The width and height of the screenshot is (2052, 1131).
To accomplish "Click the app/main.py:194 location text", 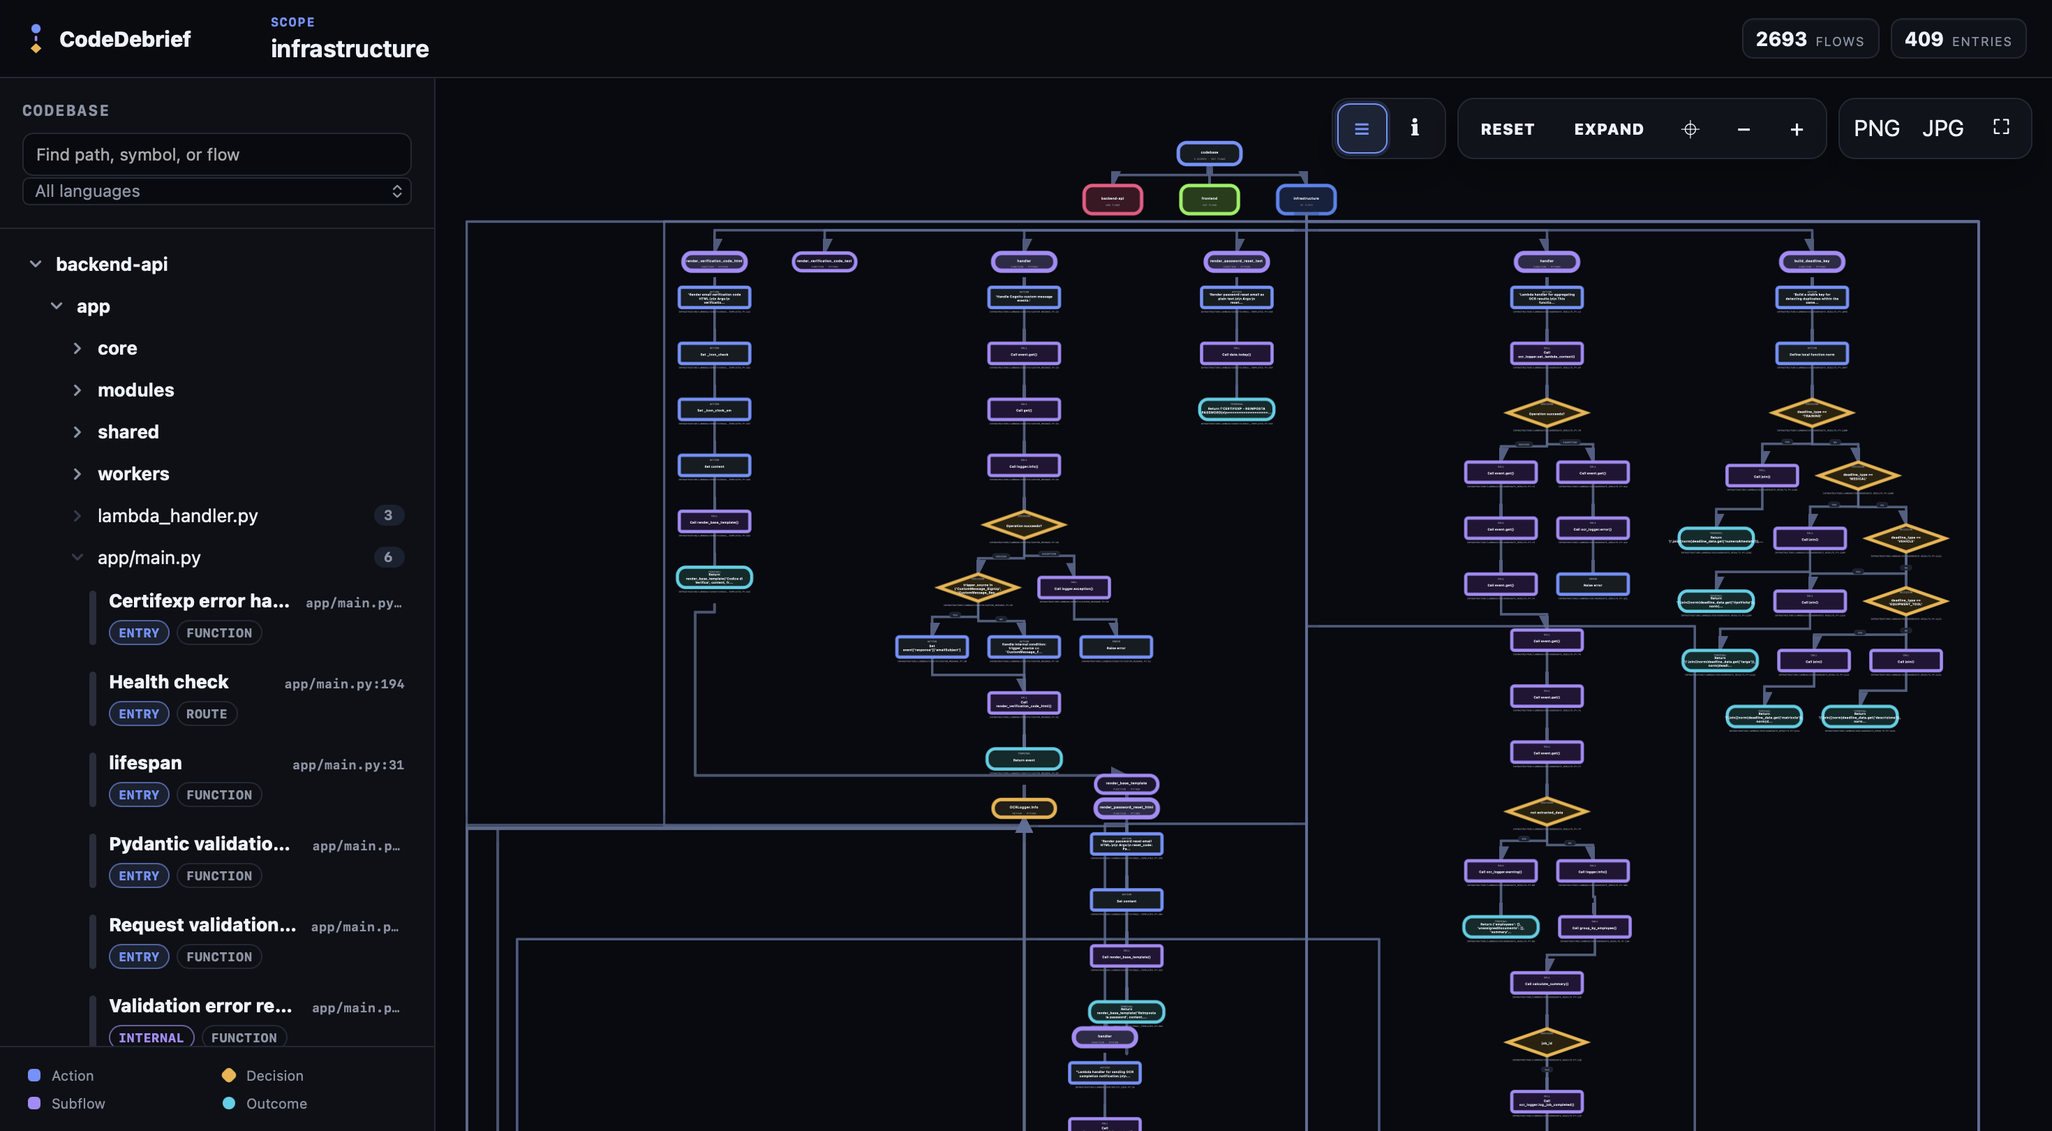I will 344,684.
